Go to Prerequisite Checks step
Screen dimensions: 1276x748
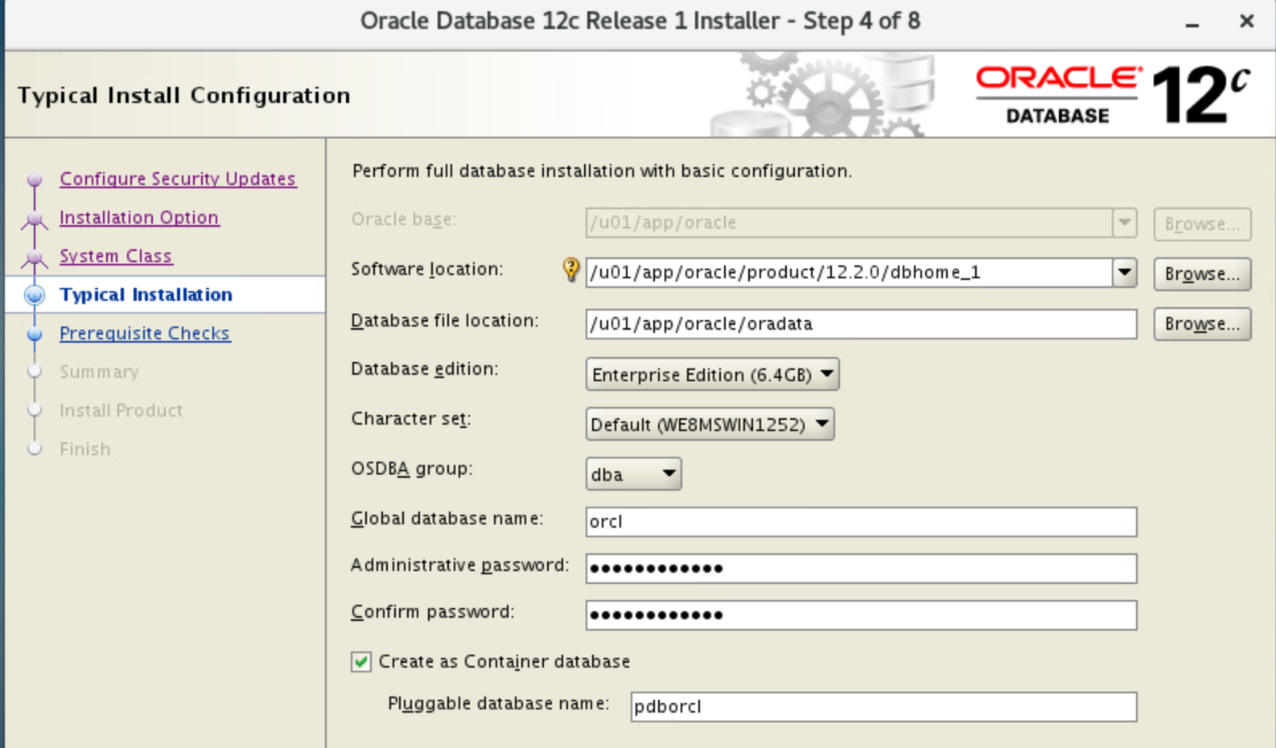tap(145, 333)
